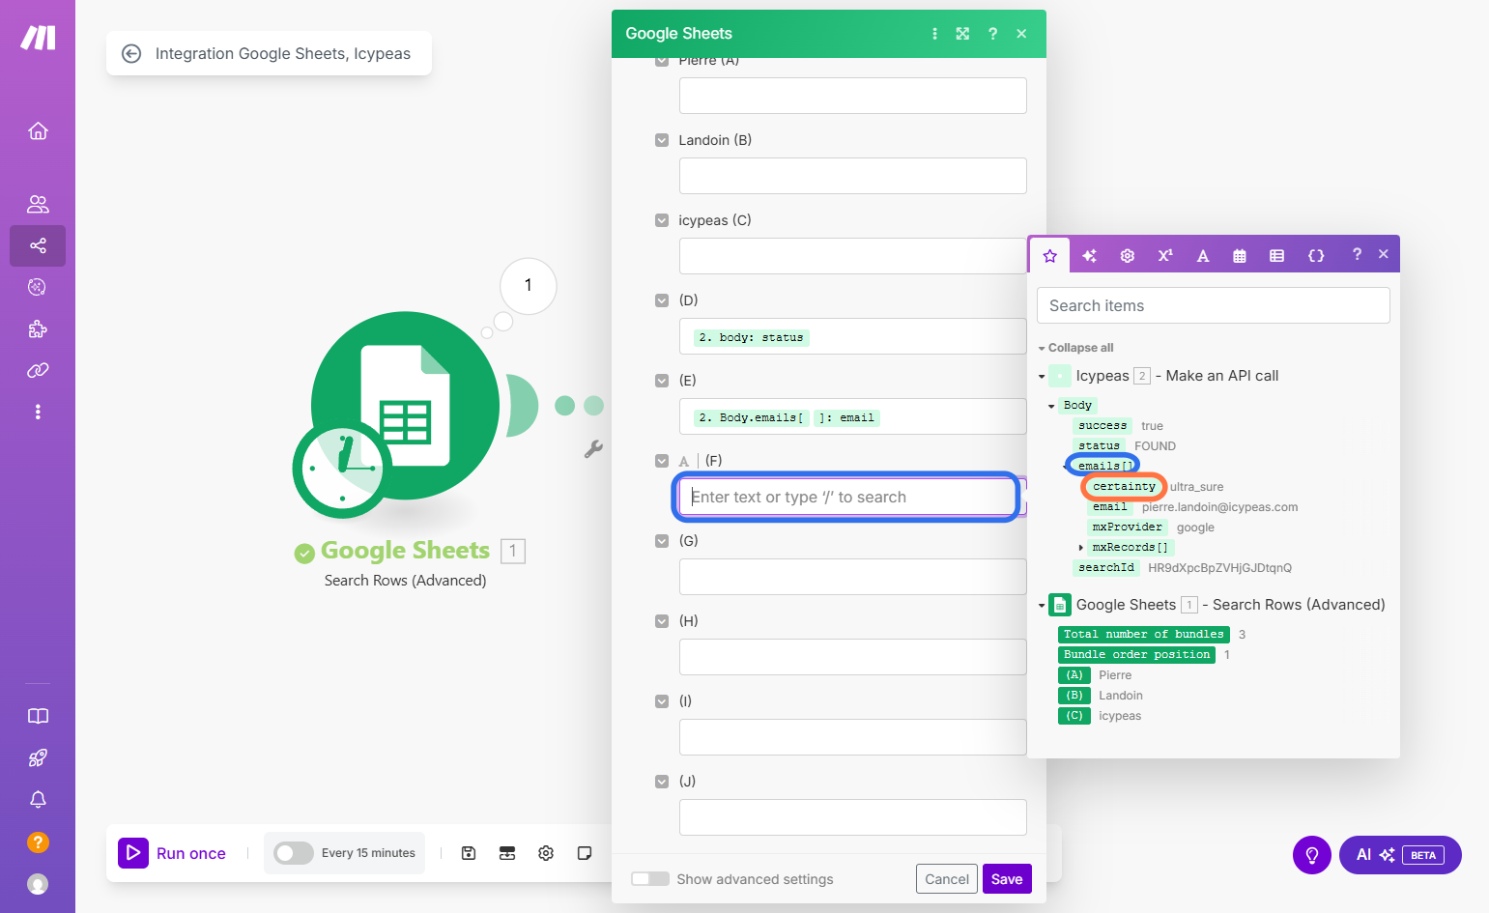
Task: Switch to General functions gear tab
Action: pyautogui.click(x=1128, y=255)
